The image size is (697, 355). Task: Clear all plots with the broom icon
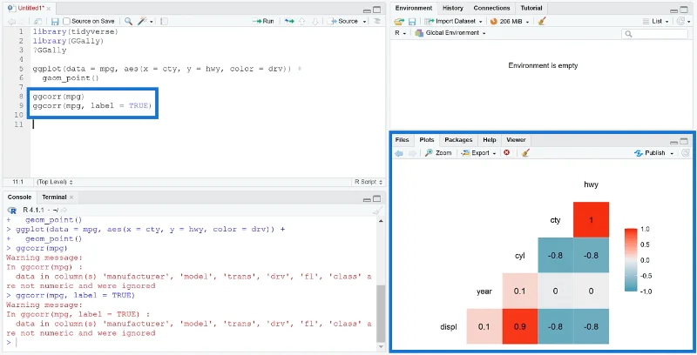(525, 152)
